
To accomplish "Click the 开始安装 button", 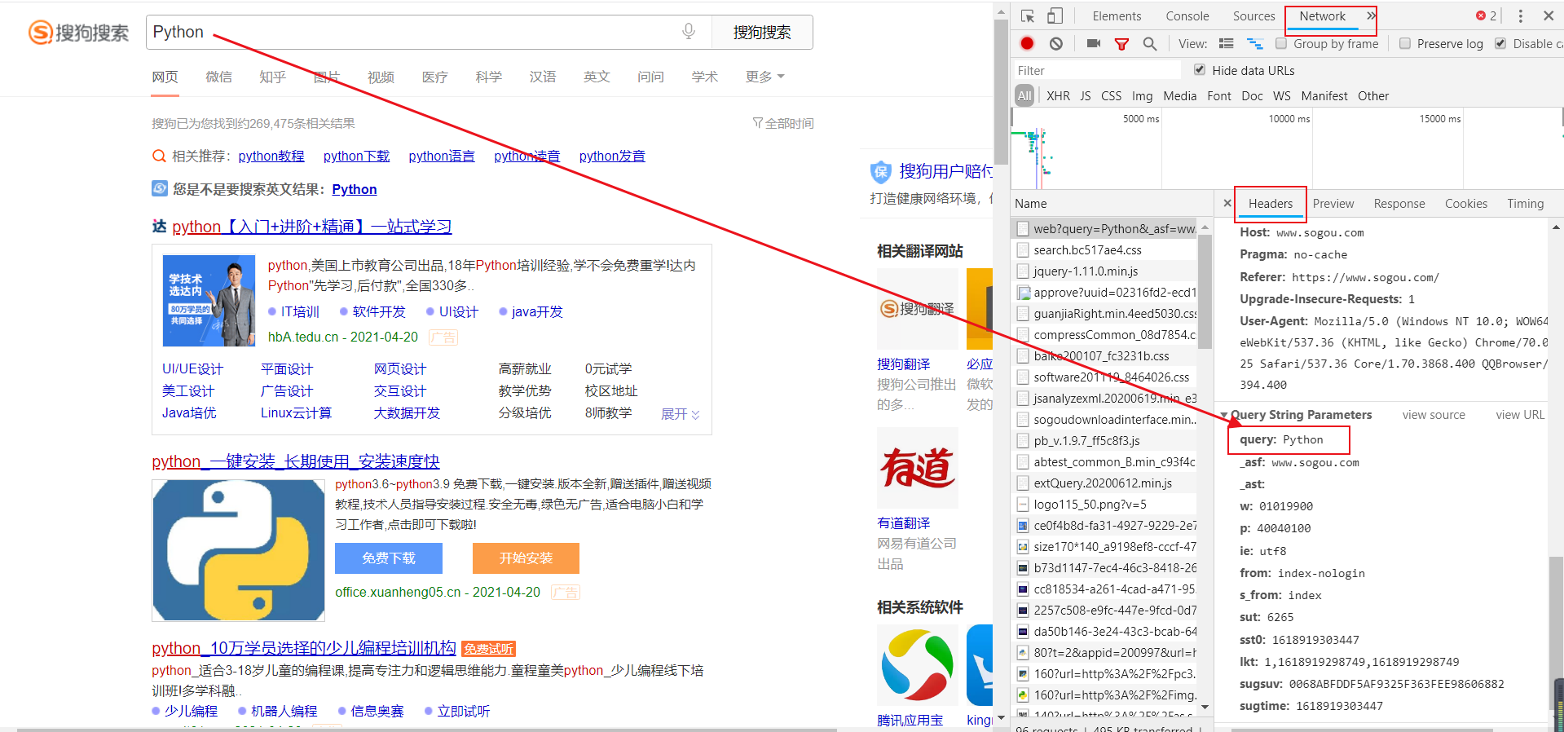I will click(526, 558).
